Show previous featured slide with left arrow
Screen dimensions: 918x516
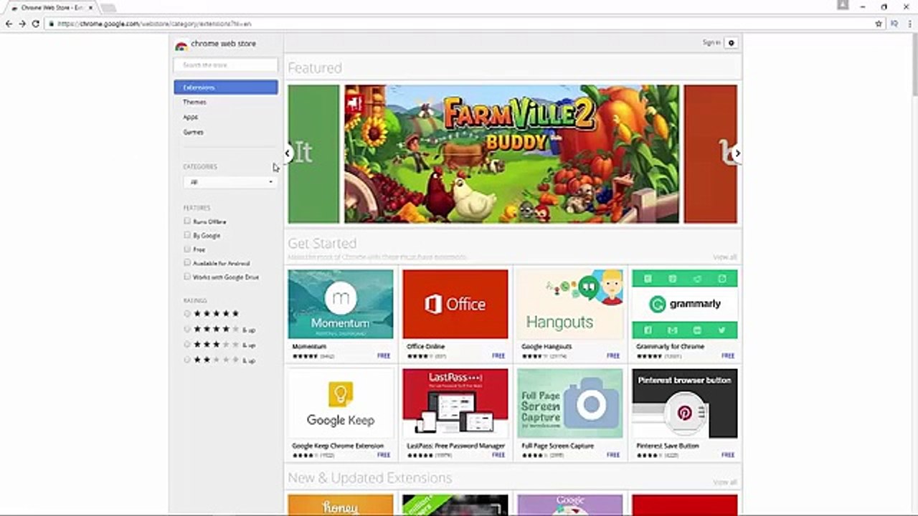pyautogui.click(x=288, y=153)
